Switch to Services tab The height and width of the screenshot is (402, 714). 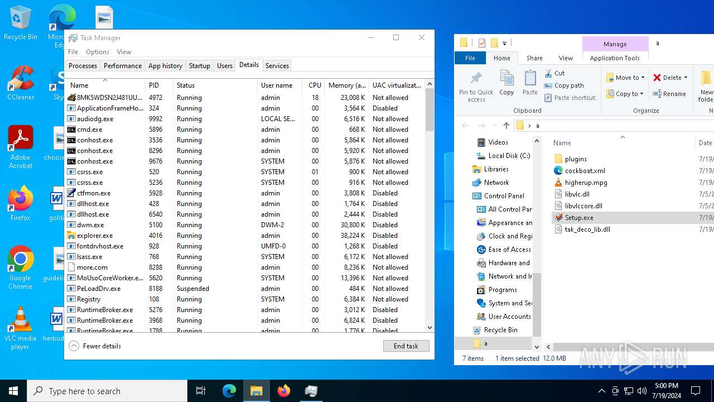click(277, 66)
